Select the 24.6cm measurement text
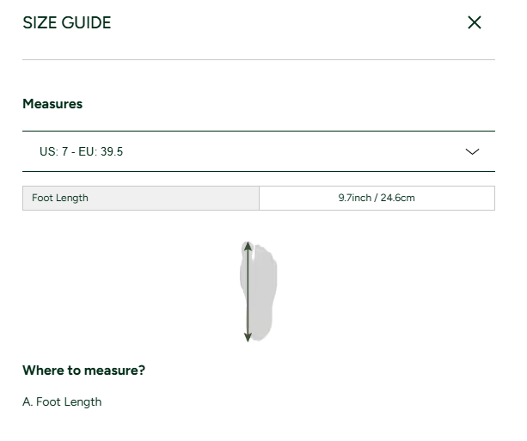 tap(397, 198)
